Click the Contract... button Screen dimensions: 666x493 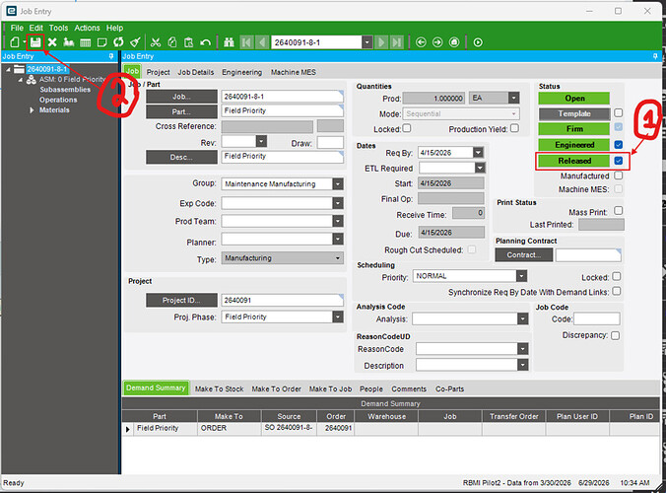(x=524, y=255)
